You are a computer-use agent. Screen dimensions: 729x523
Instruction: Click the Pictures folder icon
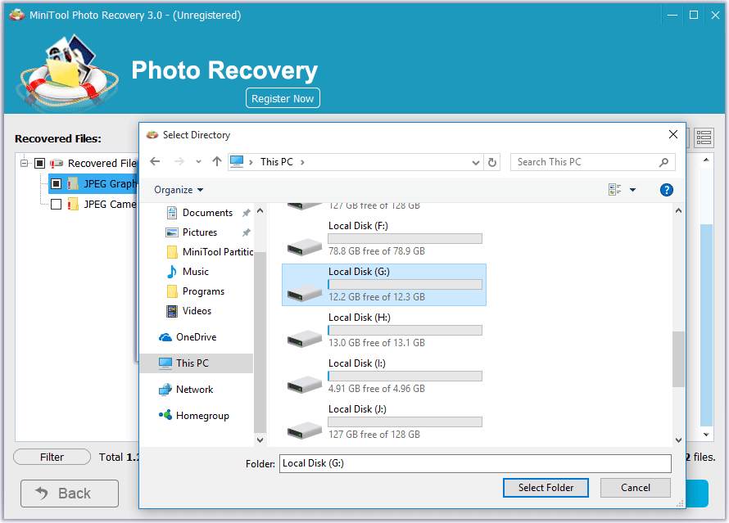(172, 232)
